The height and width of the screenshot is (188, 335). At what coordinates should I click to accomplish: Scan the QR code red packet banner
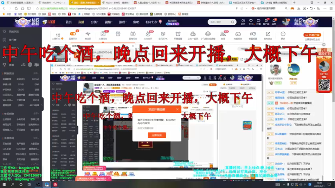[324, 84]
